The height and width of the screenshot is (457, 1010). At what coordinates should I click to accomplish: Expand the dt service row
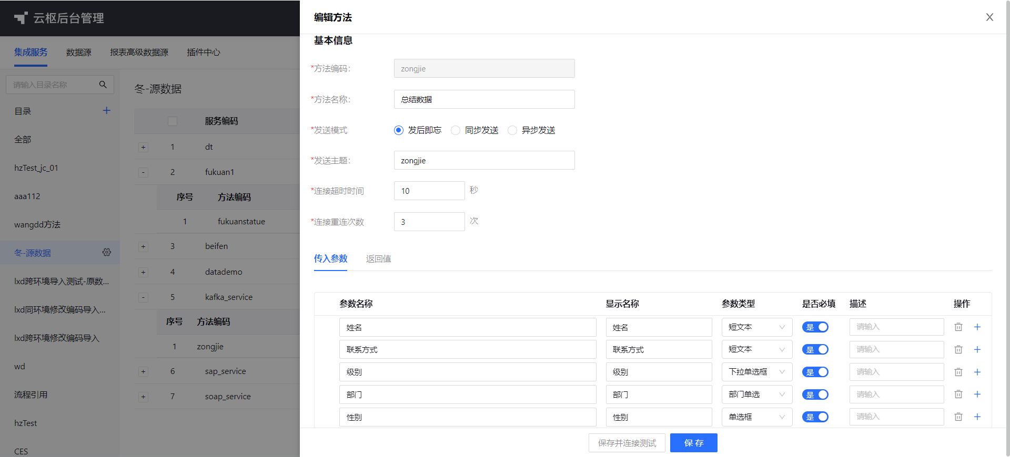pos(143,147)
